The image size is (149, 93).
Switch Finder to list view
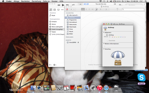point(86,9)
